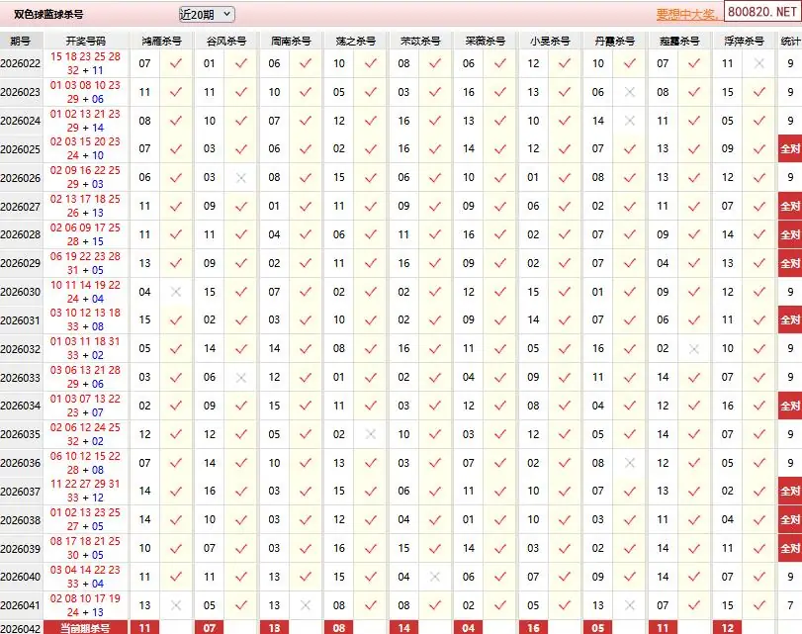802x634 pixels.
Task: Click the 统计 column header
Action: point(790,42)
